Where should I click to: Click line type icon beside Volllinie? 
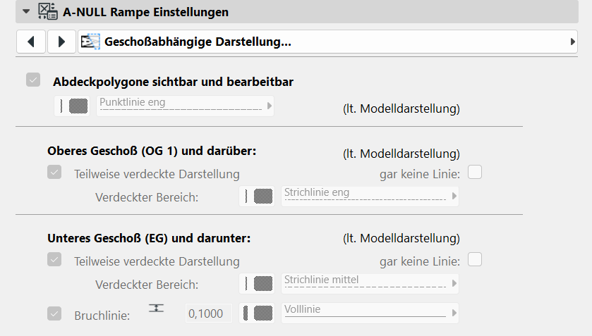coord(259,313)
